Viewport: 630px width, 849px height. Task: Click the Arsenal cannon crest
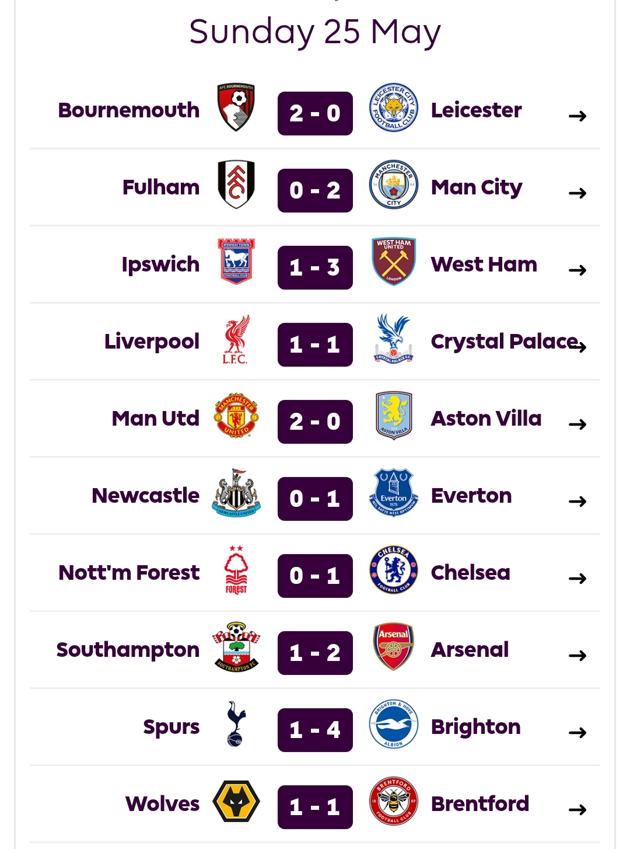(394, 648)
